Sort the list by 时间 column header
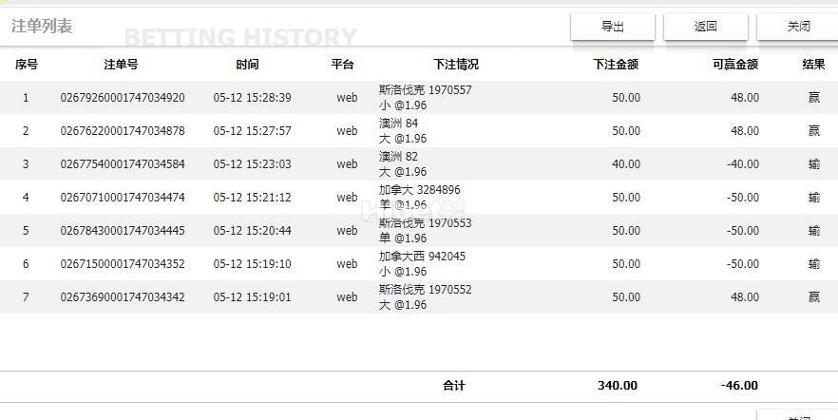The height and width of the screenshot is (420, 838). 247,65
